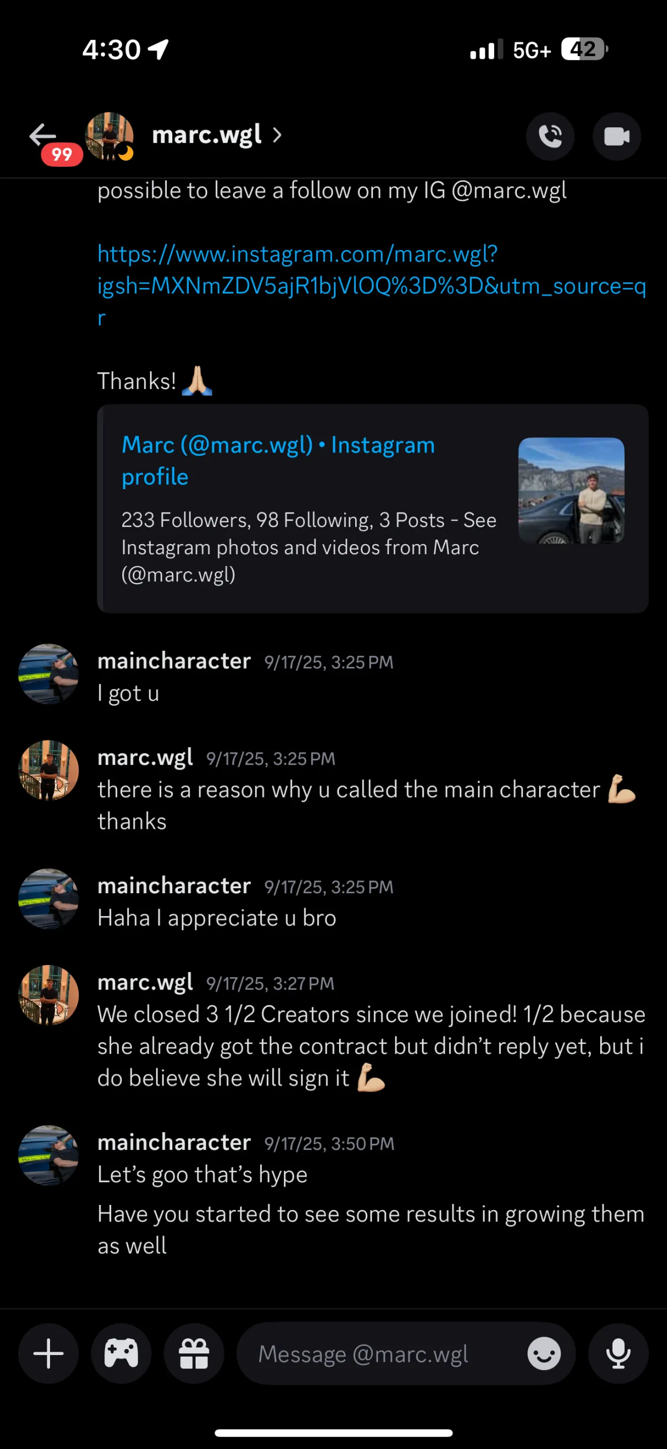The width and height of the screenshot is (667, 1449).
Task: Tap marc.wgl avatar on 3:27 PM message
Action: pyautogui.click(x=48, y=994)
